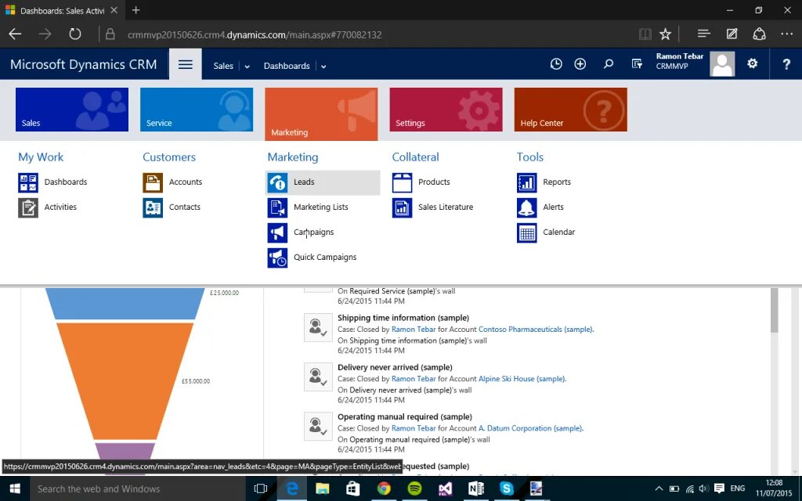802x501 pixels.
Task: Click the Dashboards breadcrumb in navigation bar
Action: [287, 66]
